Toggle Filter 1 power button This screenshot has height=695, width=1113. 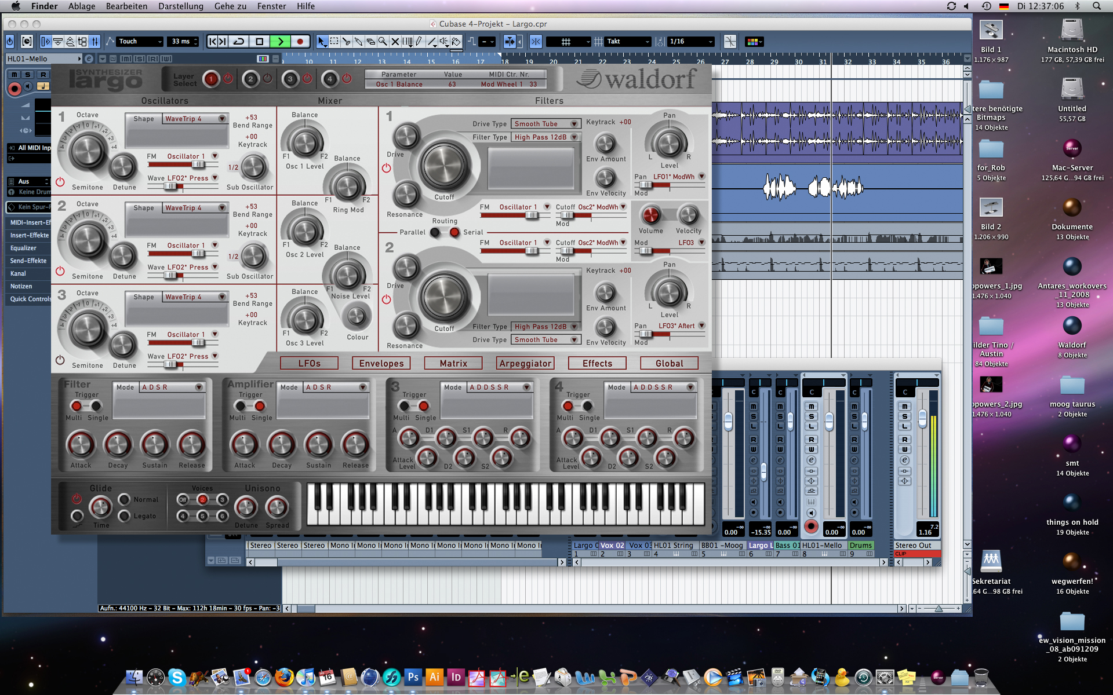[386, 168]
